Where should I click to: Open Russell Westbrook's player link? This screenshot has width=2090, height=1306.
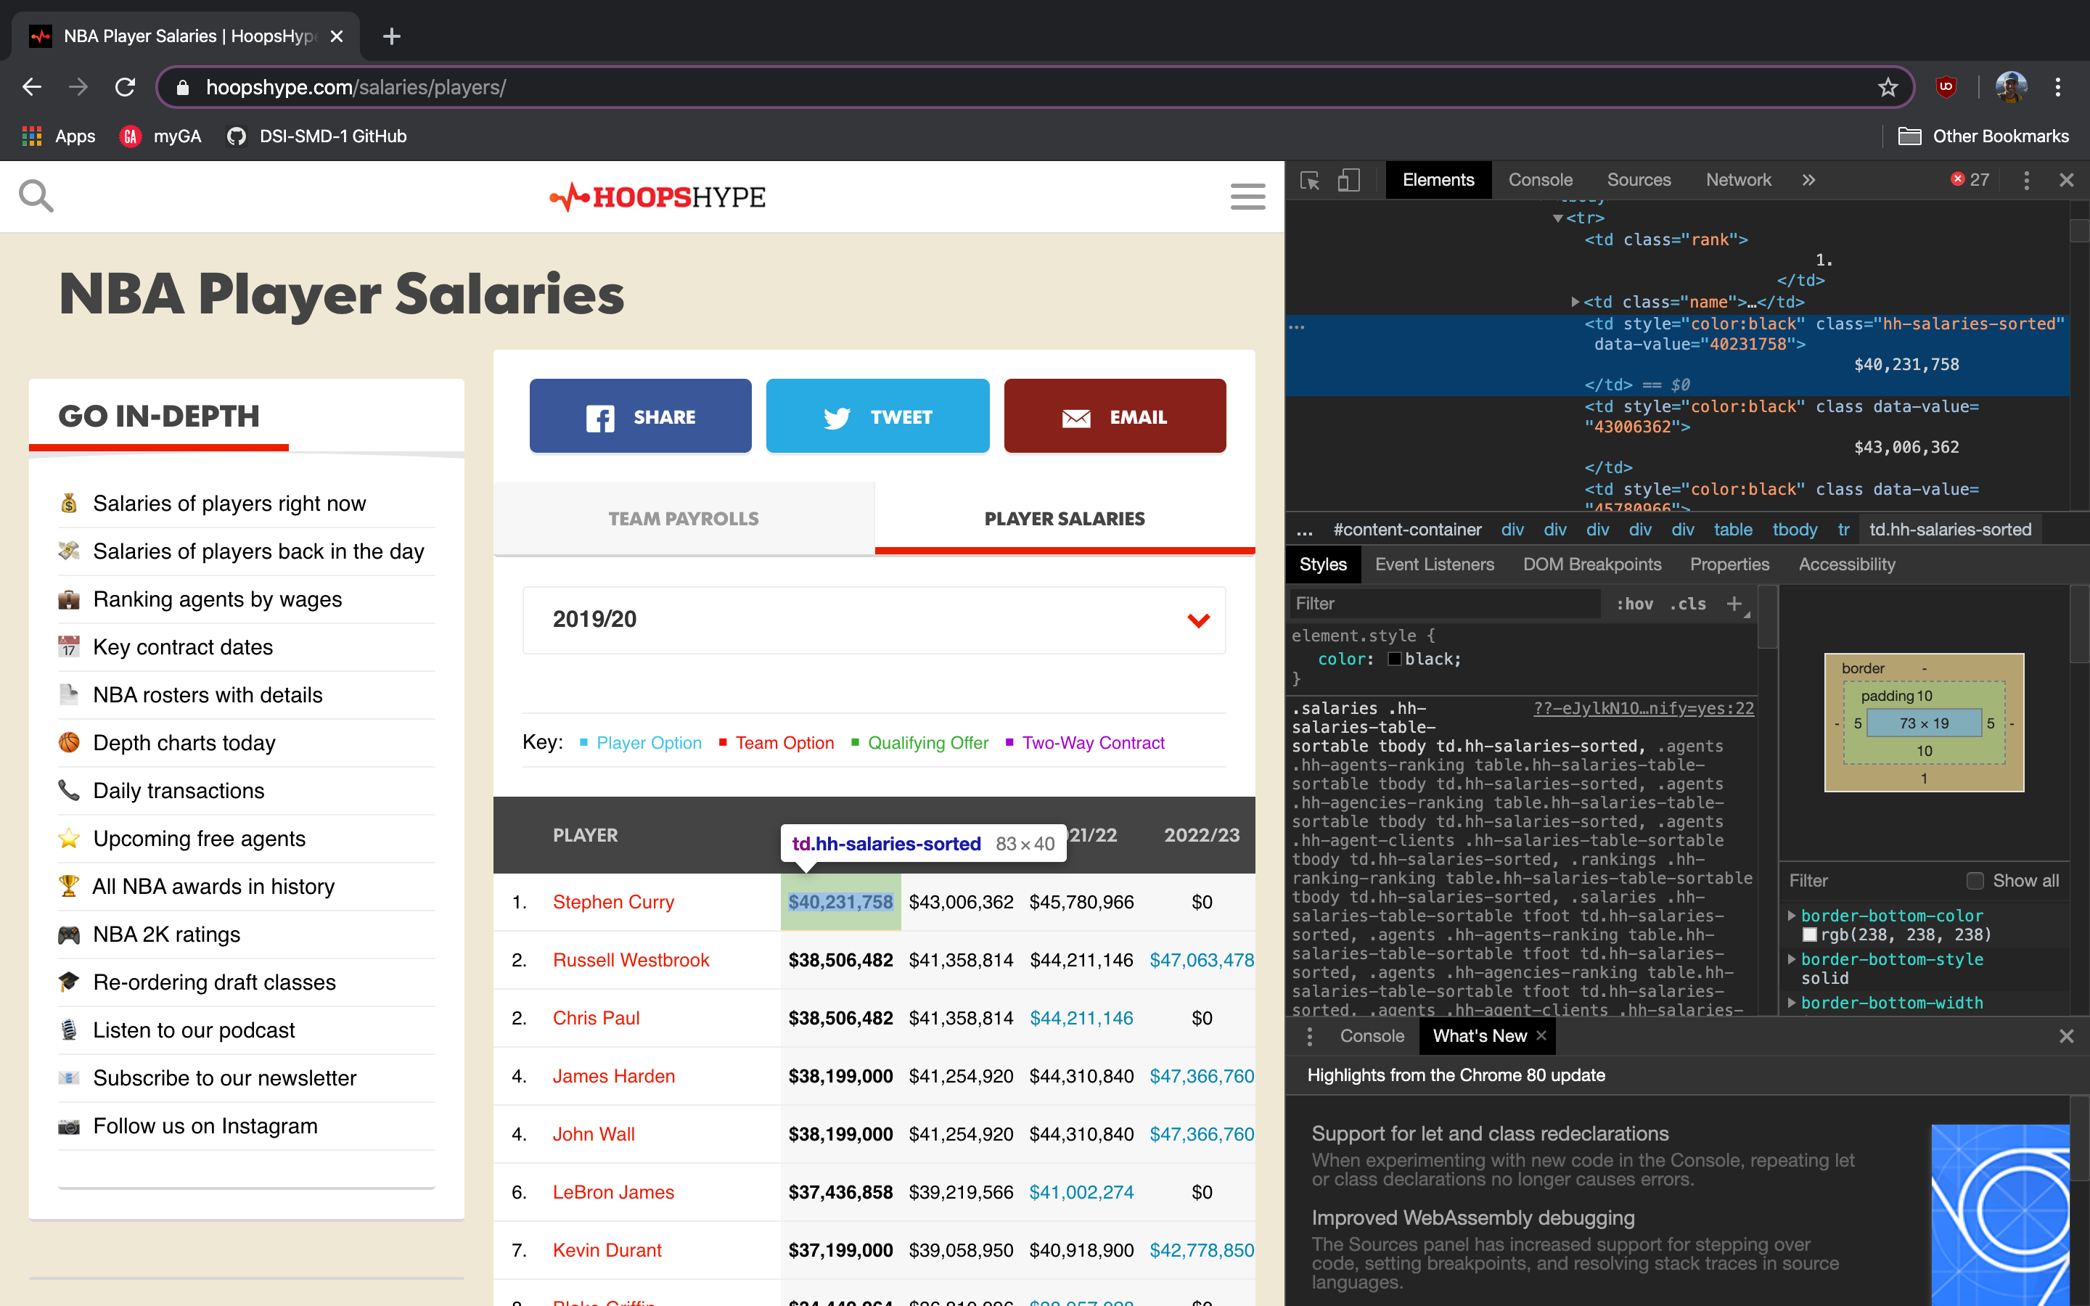(631, 960)
